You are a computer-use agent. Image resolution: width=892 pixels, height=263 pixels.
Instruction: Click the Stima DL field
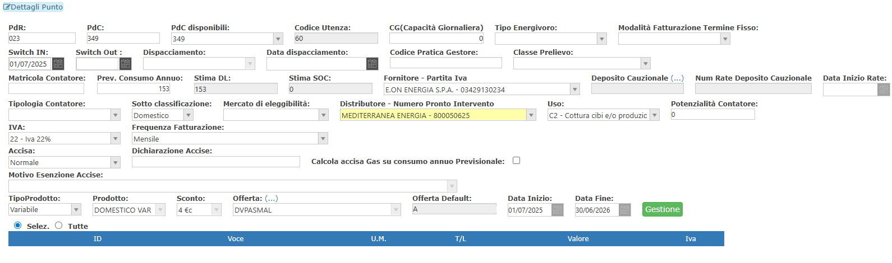click(236, 88)
